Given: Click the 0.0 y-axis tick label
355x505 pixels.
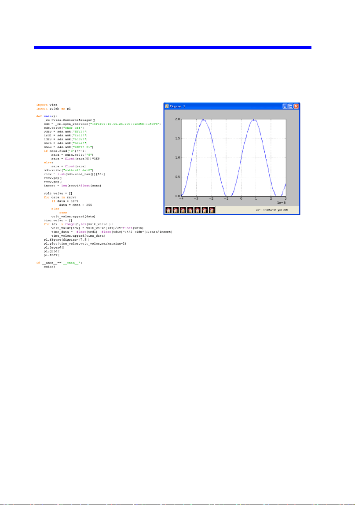Looking at the screenshot, I should point(178,196).
